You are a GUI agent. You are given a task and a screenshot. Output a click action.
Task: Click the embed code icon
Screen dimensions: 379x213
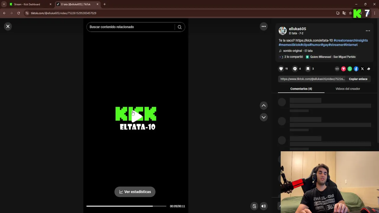(x=337, y=69)
